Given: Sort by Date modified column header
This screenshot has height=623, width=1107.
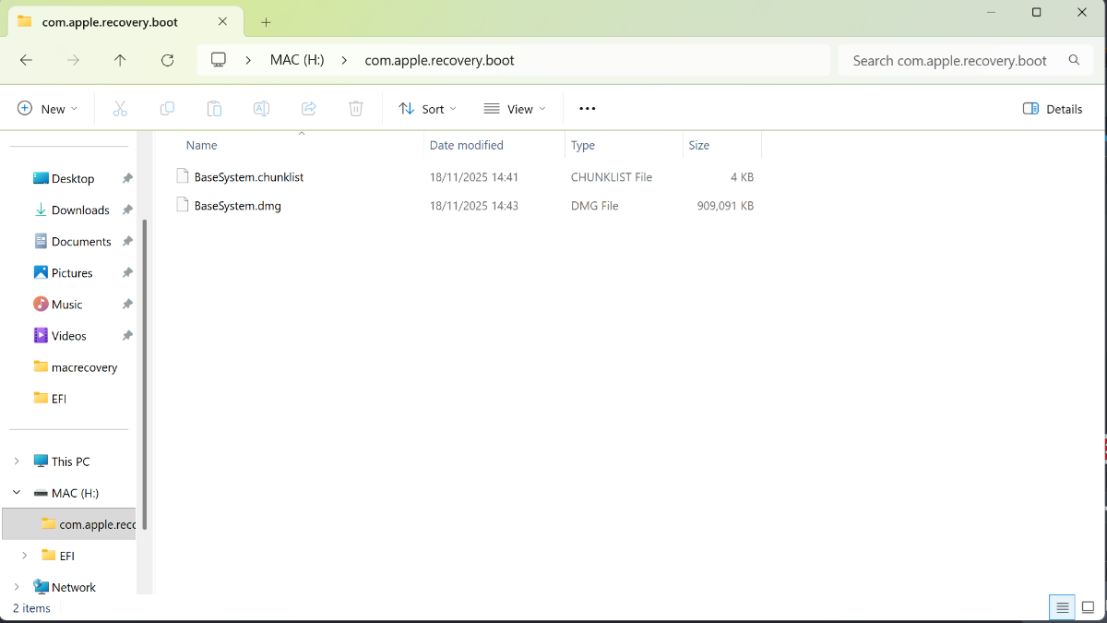Looking at the screenshot, I should click(467, 145).
